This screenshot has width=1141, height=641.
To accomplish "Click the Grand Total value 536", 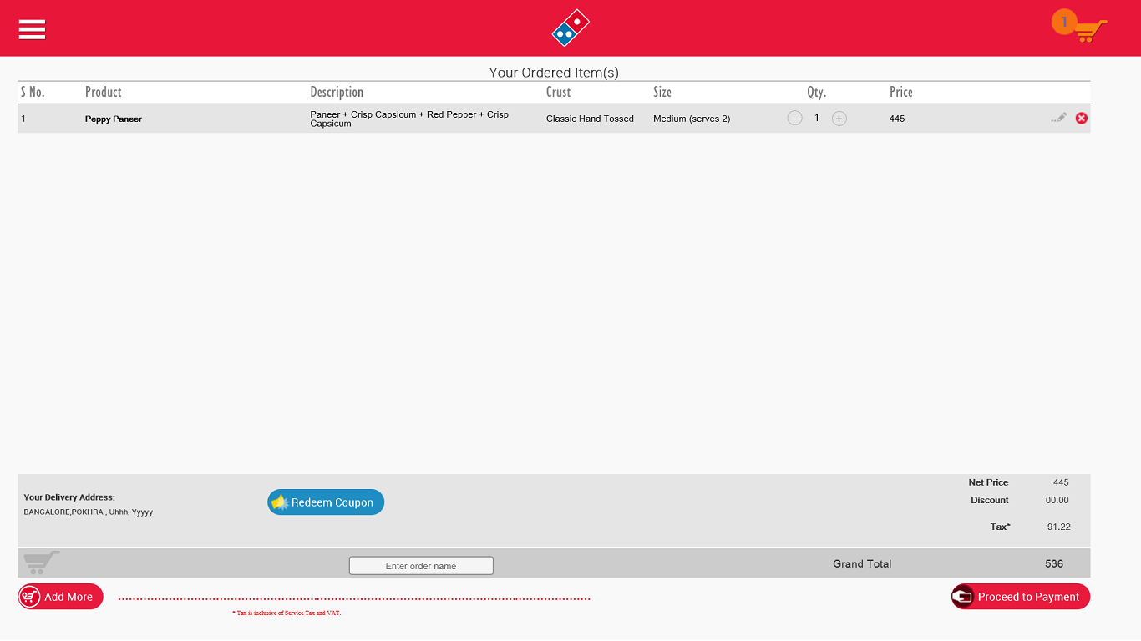I will coord(1054,563).
